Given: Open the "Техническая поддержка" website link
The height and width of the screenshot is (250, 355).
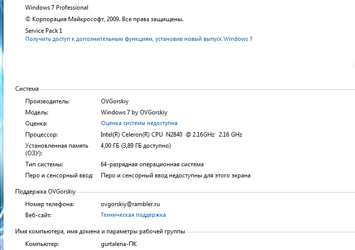Looking at the screenshot, I should pos(133,215).
